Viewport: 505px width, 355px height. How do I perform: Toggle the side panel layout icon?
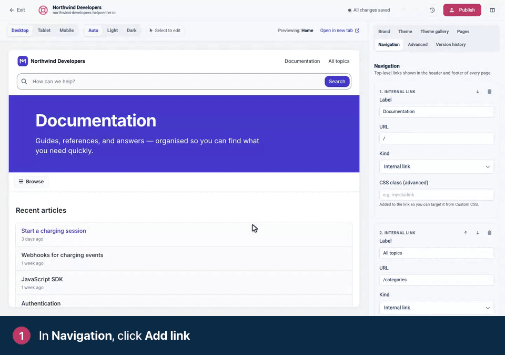[x=492, y=10]
